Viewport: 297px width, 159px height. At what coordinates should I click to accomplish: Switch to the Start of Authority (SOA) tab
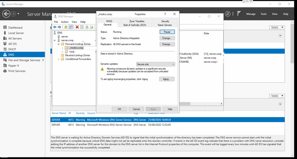pos(135,25)
